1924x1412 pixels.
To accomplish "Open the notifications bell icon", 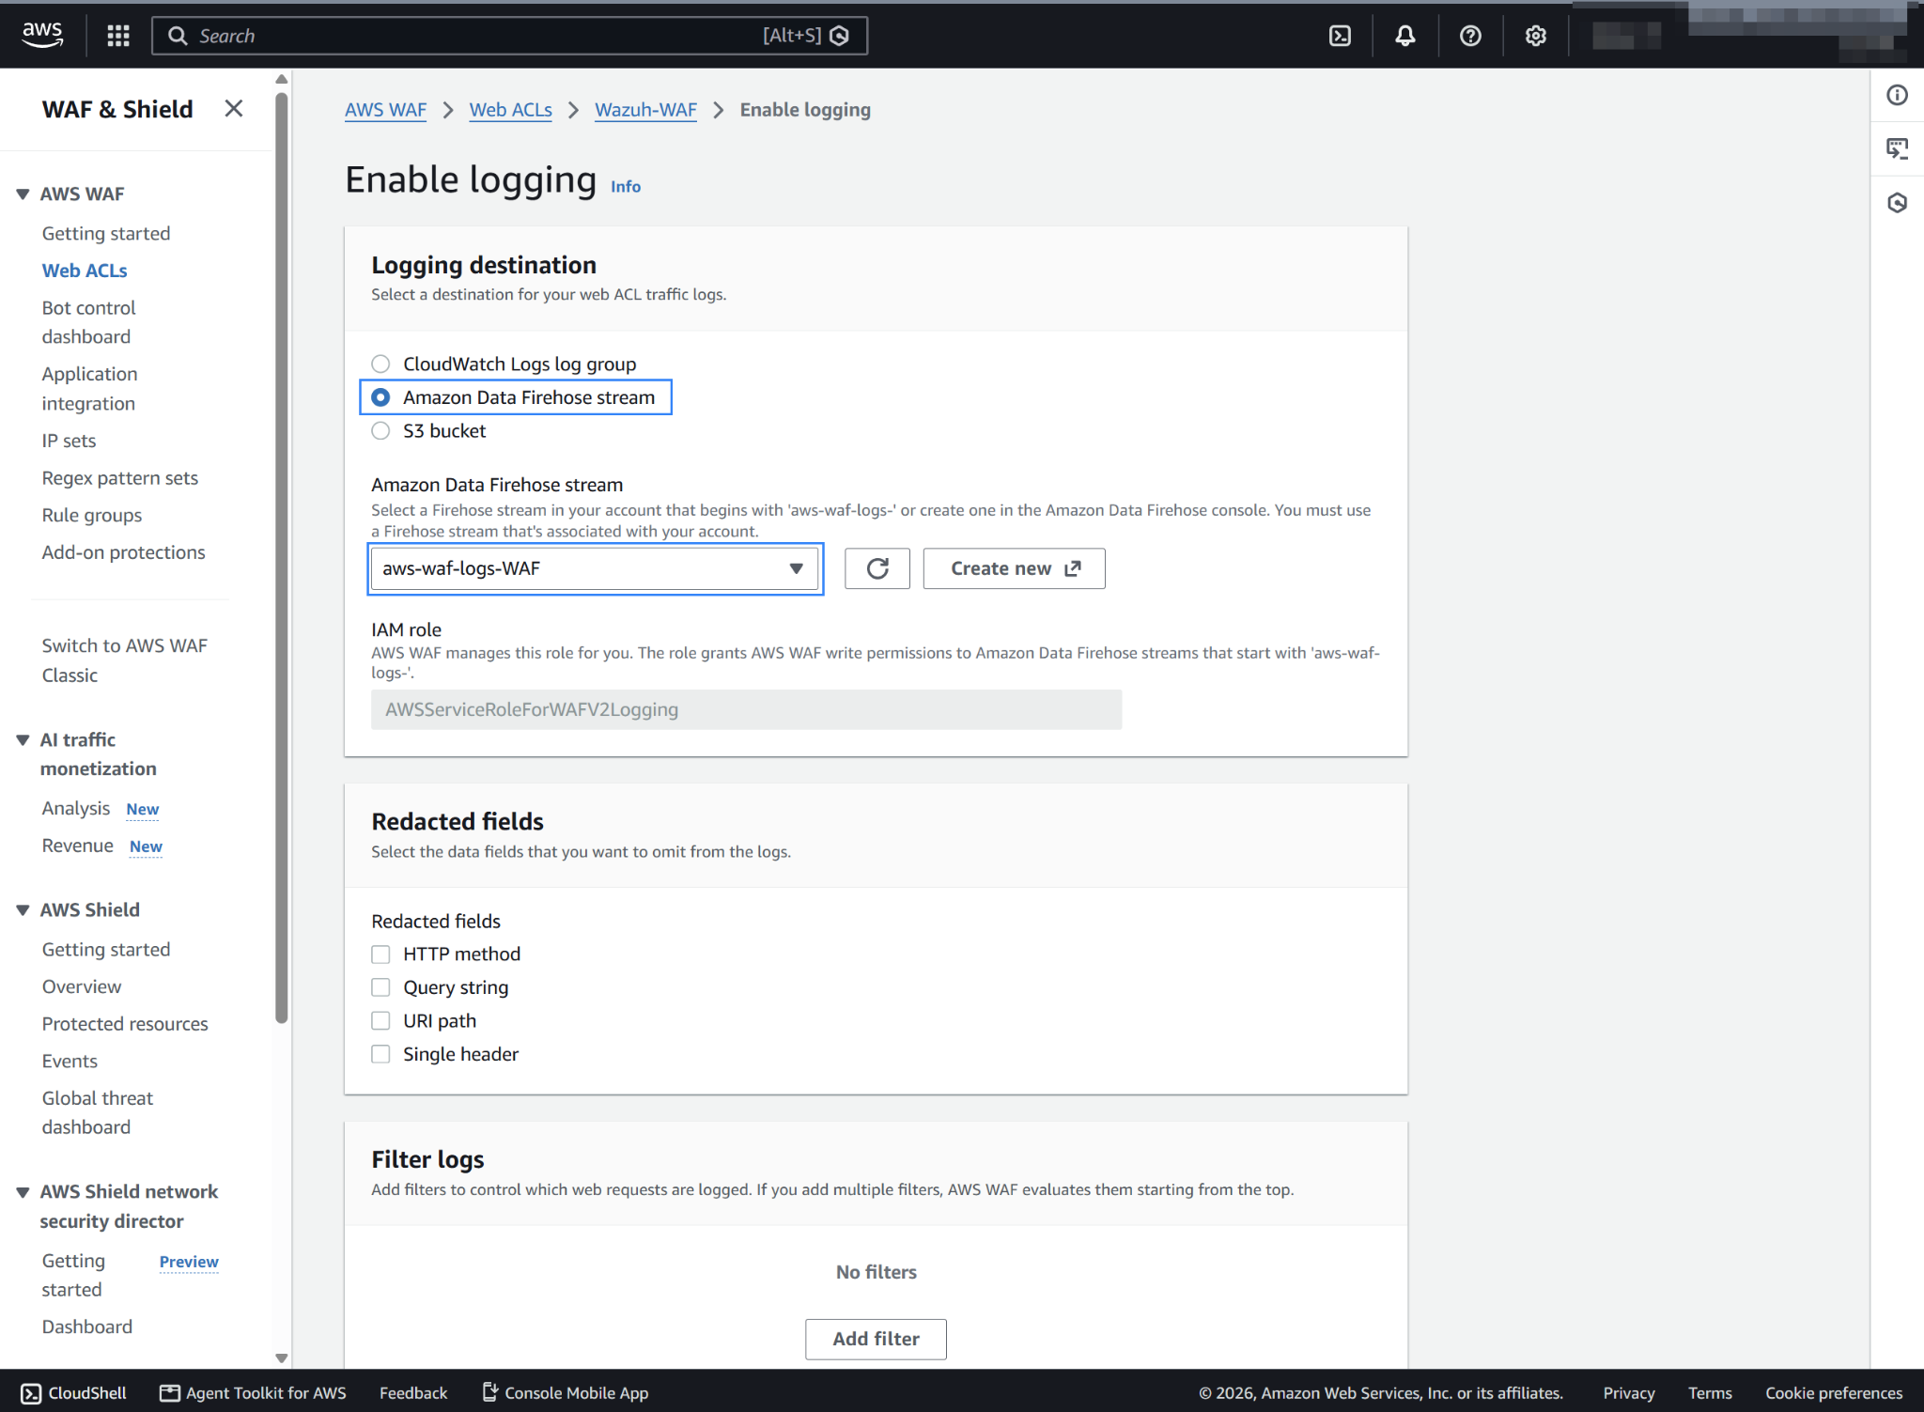I will (x=1404, y=36).
